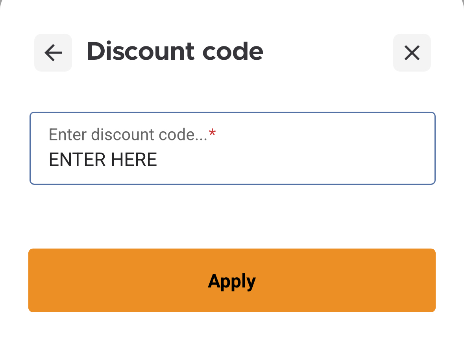Screen dimensions: 464x350
Task: Tap the X button beside the title
Action: (412, 53)
